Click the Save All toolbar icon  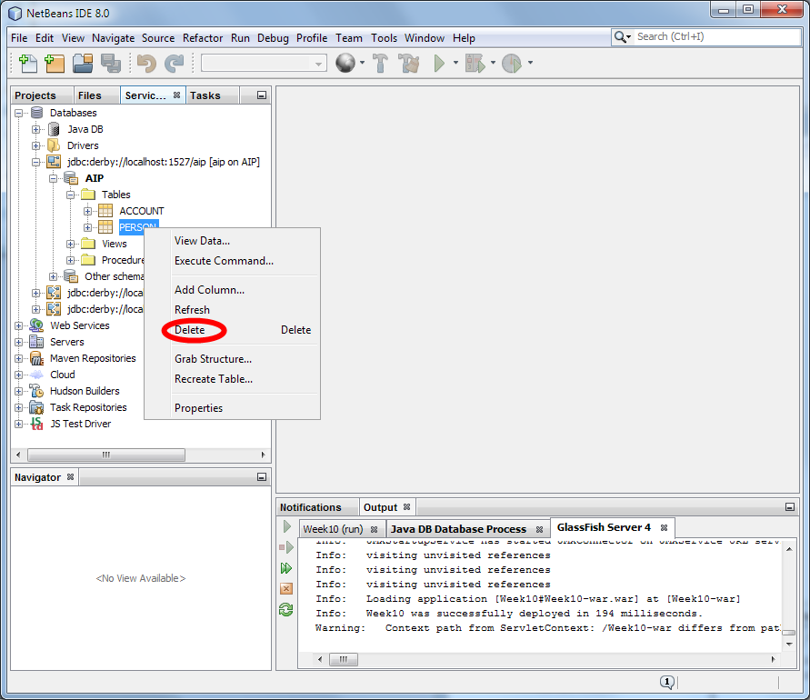111,63
